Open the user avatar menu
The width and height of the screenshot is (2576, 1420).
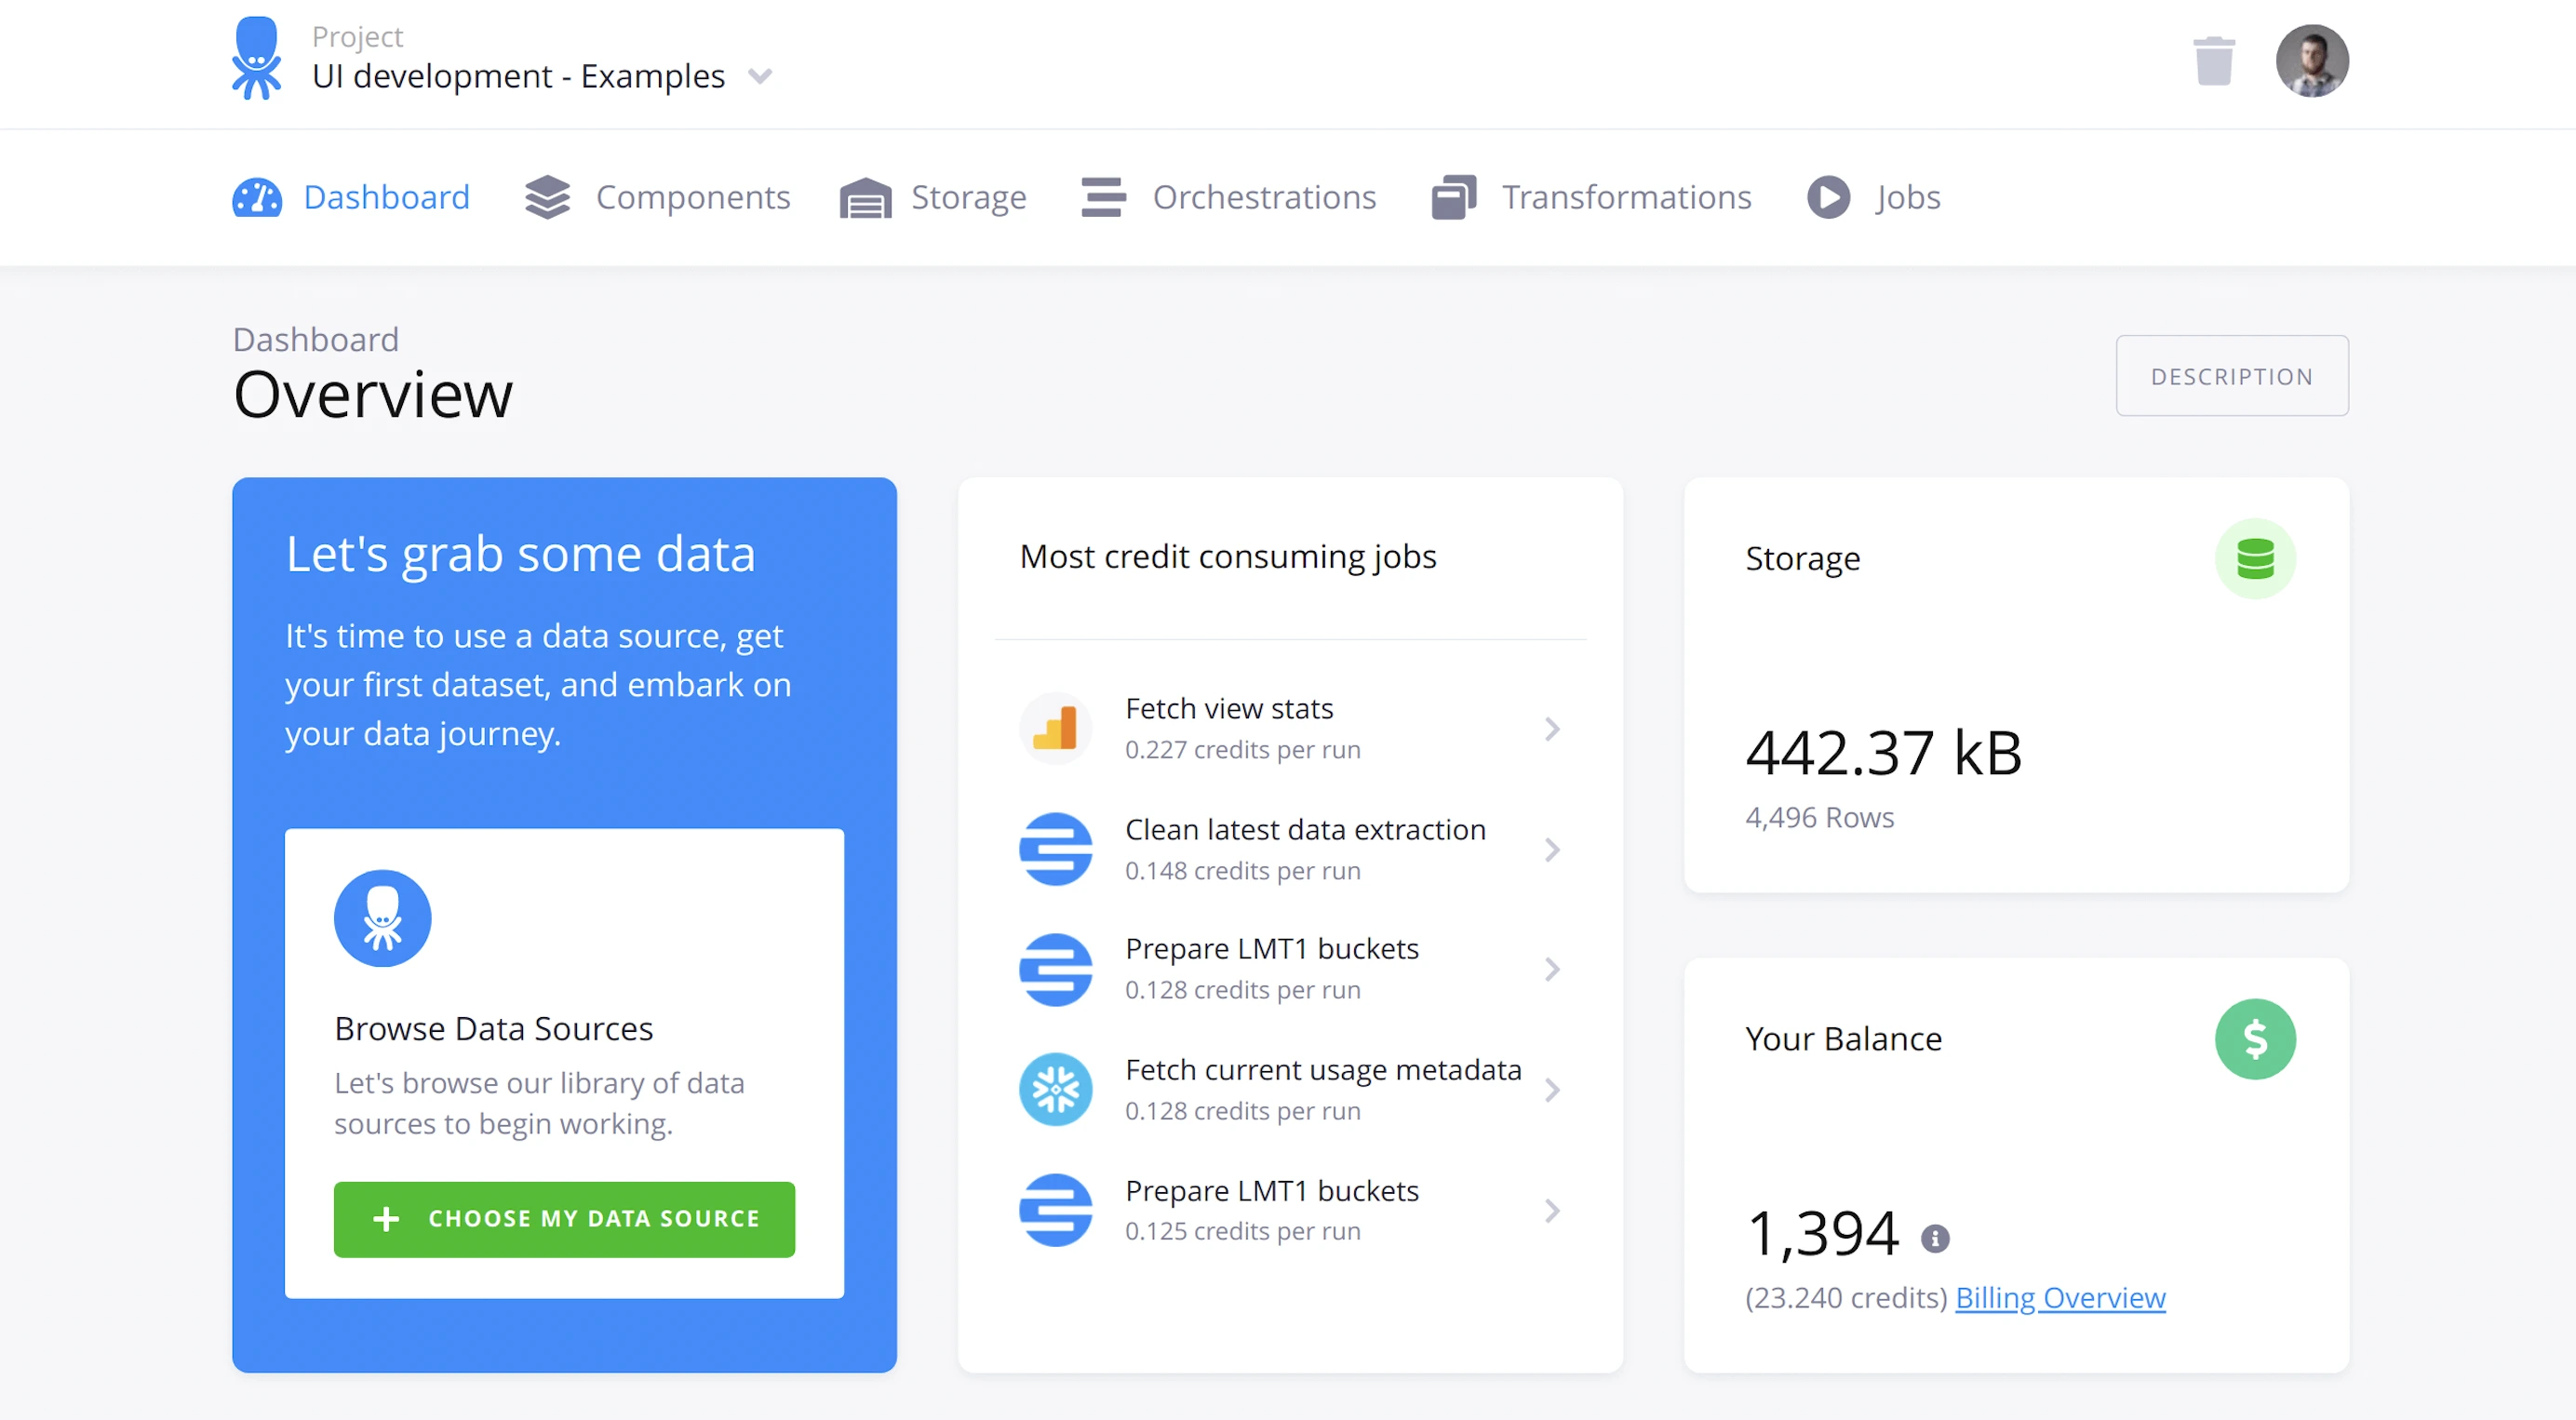2312,61
